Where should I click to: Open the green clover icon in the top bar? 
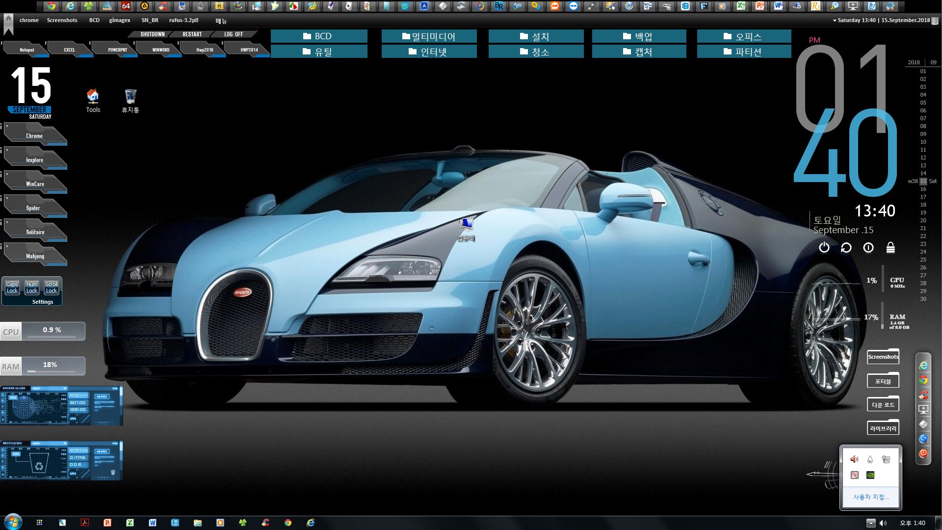click(89, 6)
